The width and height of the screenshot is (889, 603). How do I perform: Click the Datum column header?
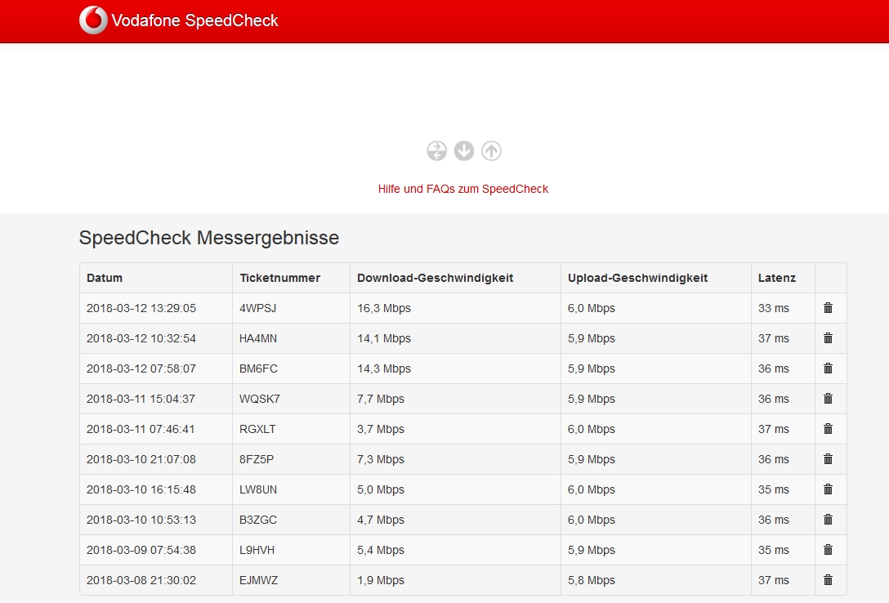105,278
